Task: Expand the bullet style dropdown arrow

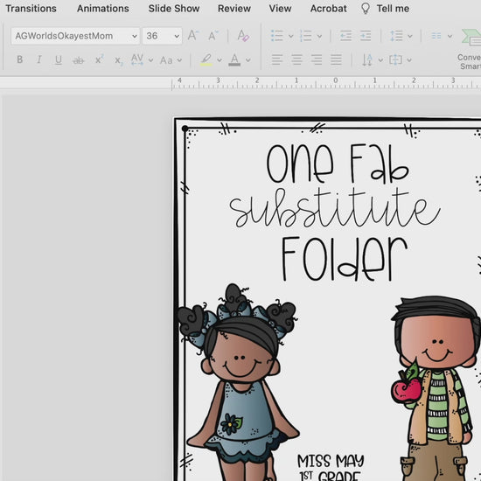Action: (x=291, y=36)
